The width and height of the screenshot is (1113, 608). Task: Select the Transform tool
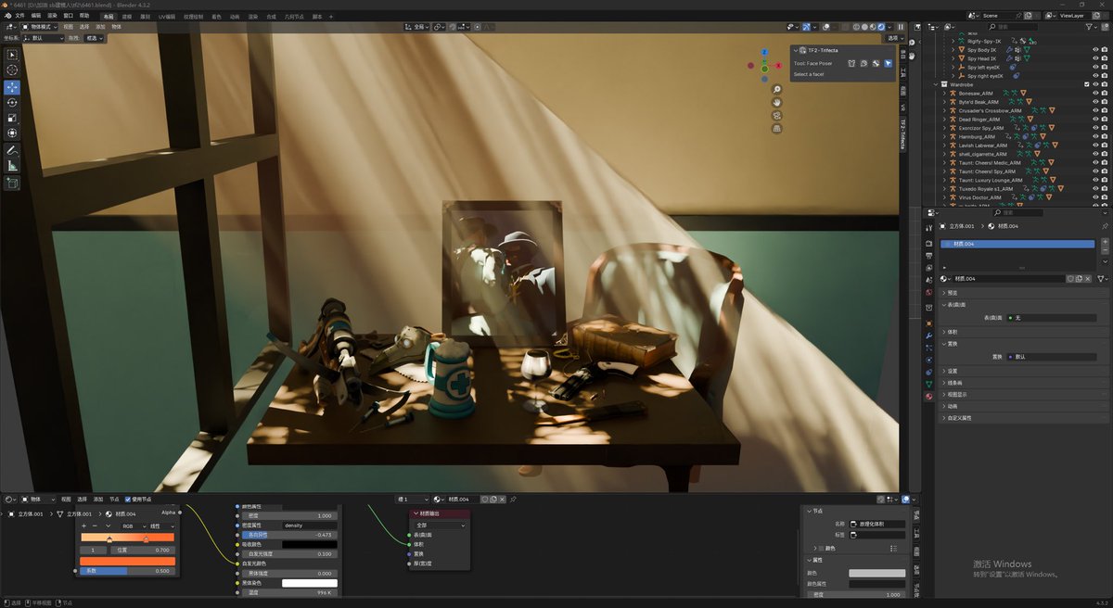(x=12, y=133)
